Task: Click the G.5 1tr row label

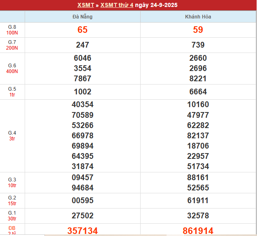Action: pyautogui.click(x=12, y=92)
